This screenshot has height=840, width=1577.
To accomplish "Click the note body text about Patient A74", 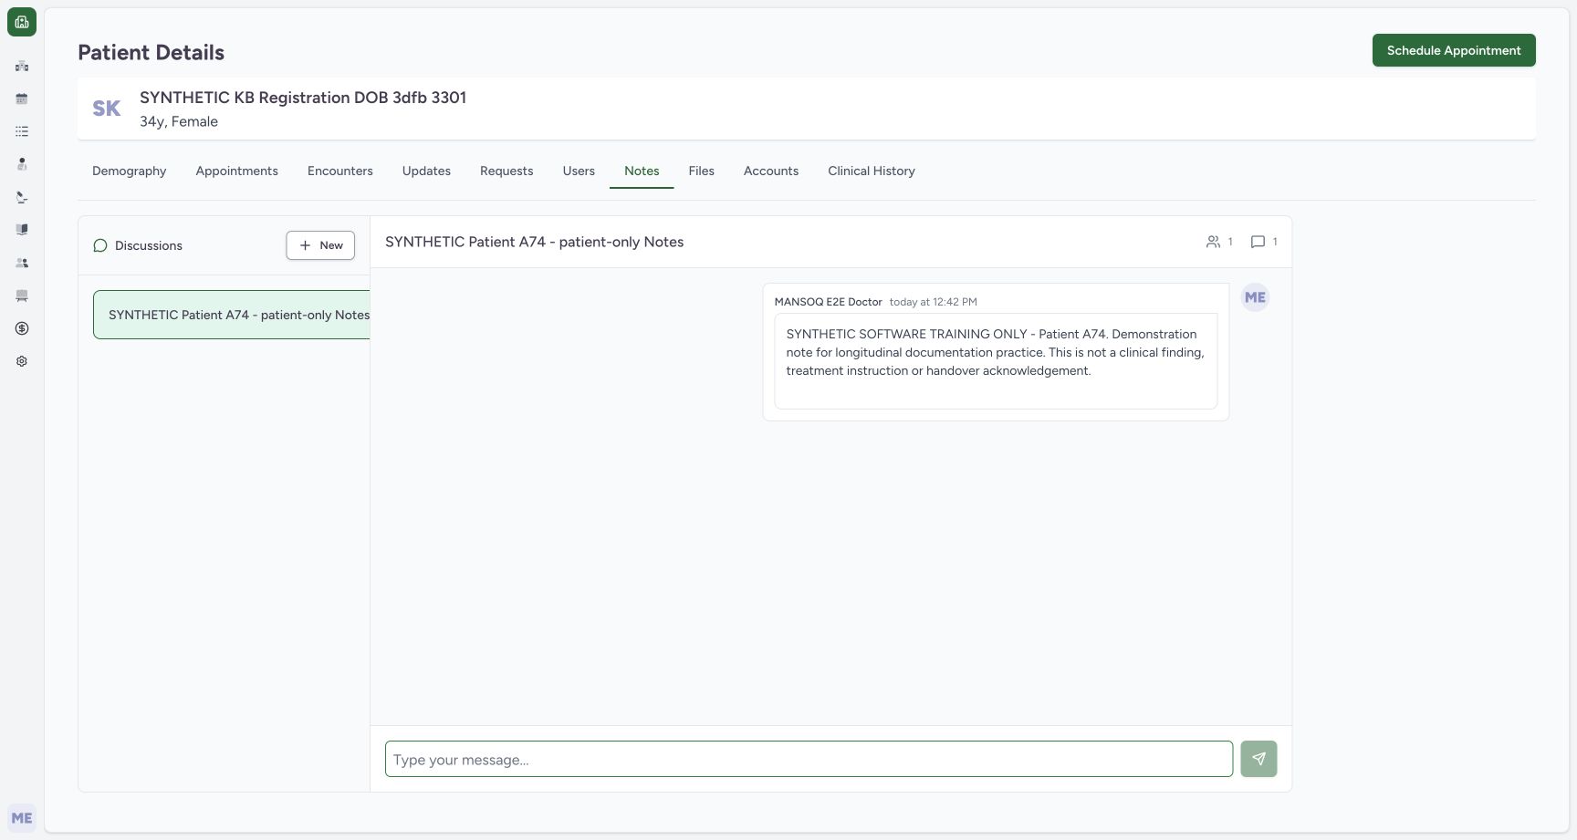I will (x=996, y=352).
